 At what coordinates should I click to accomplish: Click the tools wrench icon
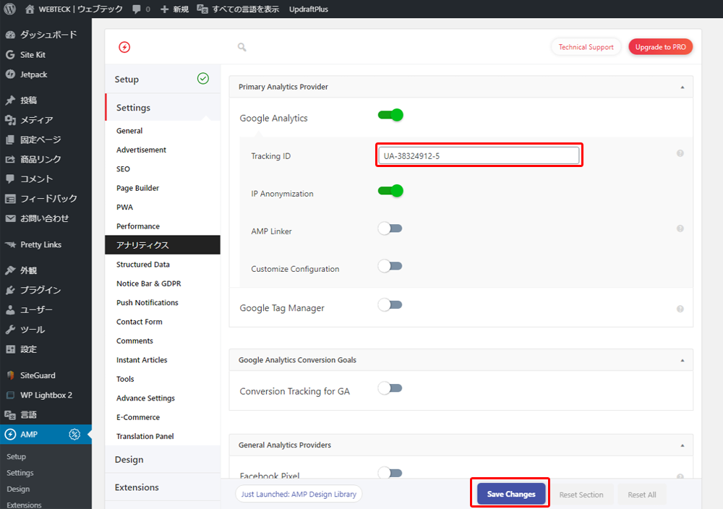click(10, 330)
